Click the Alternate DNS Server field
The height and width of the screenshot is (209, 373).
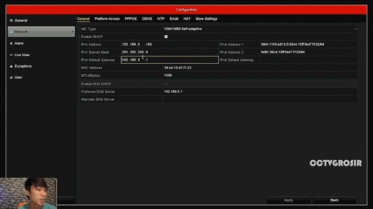tap(260, 99)
